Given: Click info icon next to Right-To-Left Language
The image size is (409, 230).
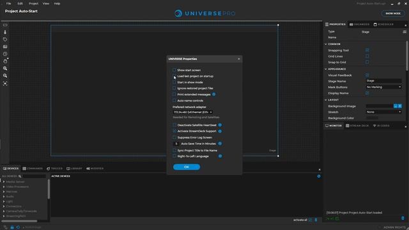Looking at the screenshot, I should 220,156.
